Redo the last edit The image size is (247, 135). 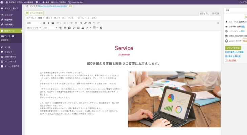coord(98,23)
